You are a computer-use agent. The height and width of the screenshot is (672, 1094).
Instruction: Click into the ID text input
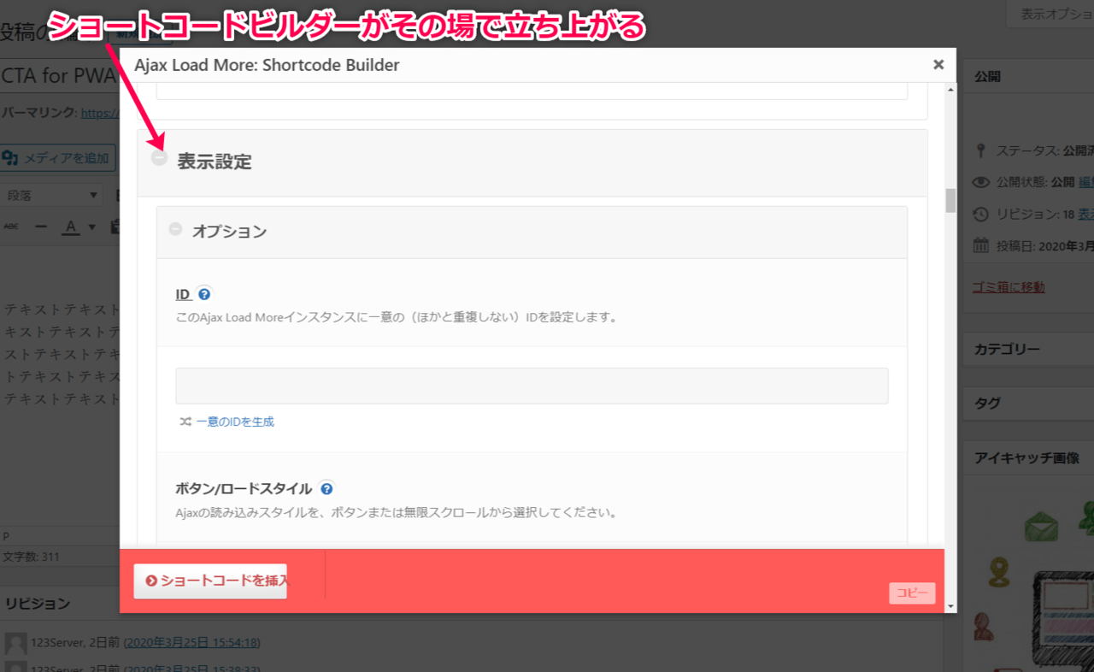pos(532,386)
